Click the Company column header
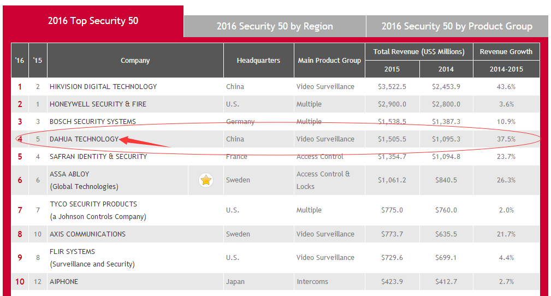 [135, 61]
